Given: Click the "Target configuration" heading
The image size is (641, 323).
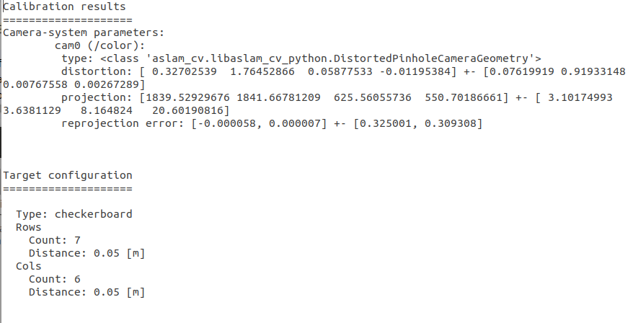Looking at the screenshot, I should pos(68,175).
